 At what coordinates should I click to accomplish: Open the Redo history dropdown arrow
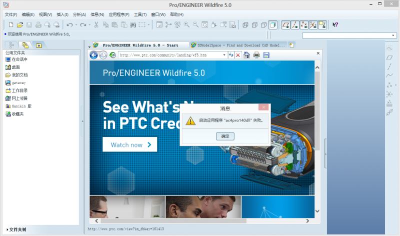click(89, 24)
